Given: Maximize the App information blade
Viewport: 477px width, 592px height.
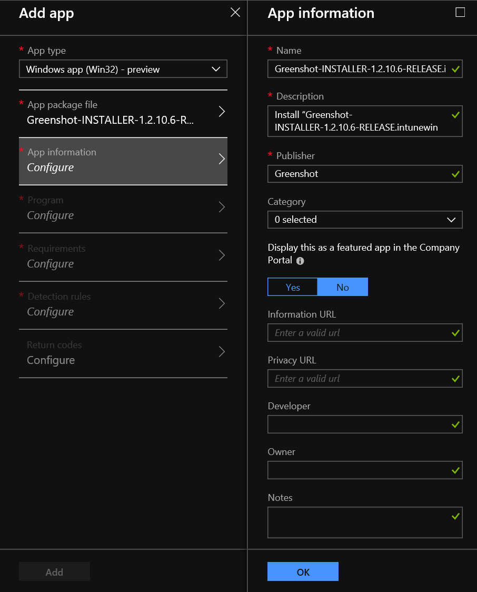Looking at the screenshot, I should [460, 13].
